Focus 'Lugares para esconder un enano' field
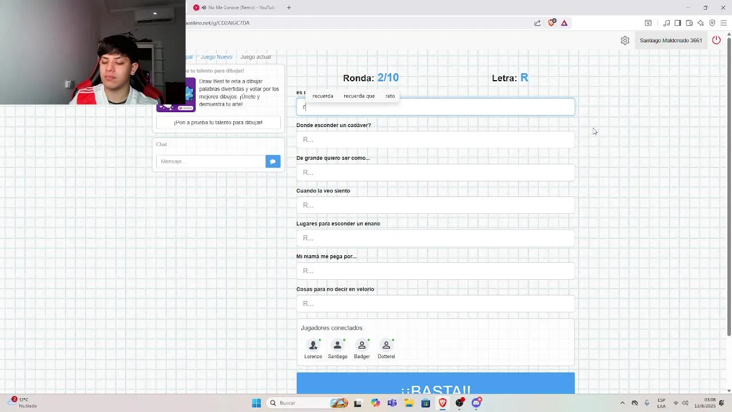The height and width of the screenshot is (412, 732). [x=436, y=238]
